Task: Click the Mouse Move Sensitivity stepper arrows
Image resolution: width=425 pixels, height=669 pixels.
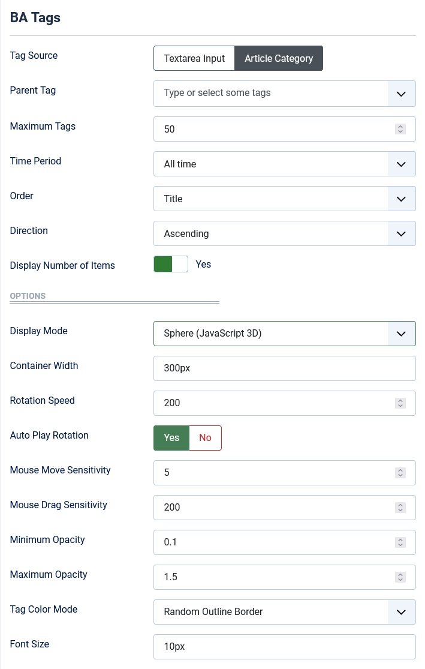Action: [x=400, y=472]
